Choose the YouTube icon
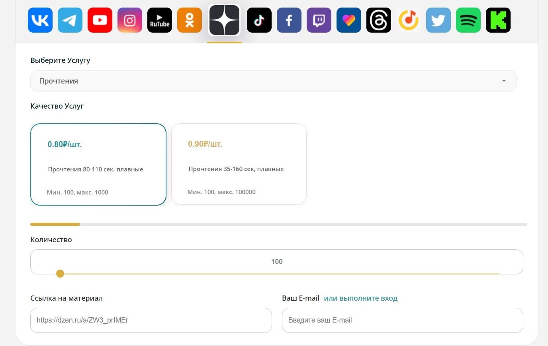548x346 pixels. click(100, 20)
